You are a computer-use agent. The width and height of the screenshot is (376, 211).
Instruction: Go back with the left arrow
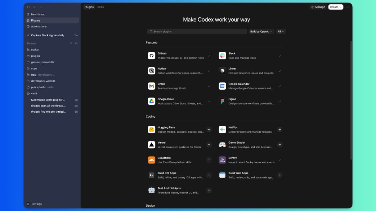pyautogui.click(x=34, y=7)
